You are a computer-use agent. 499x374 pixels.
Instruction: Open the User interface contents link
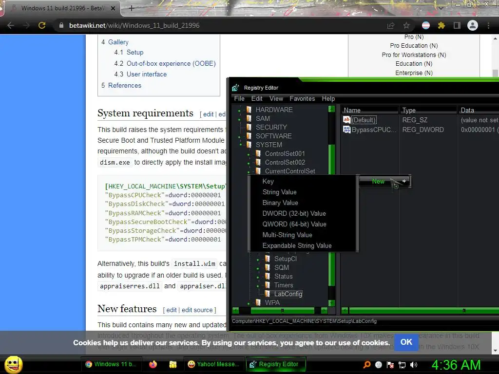click(147, 74)
